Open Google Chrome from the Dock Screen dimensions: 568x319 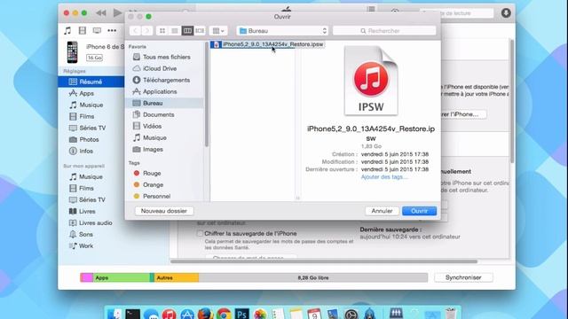pyautogui.click(x=224, y=314)
